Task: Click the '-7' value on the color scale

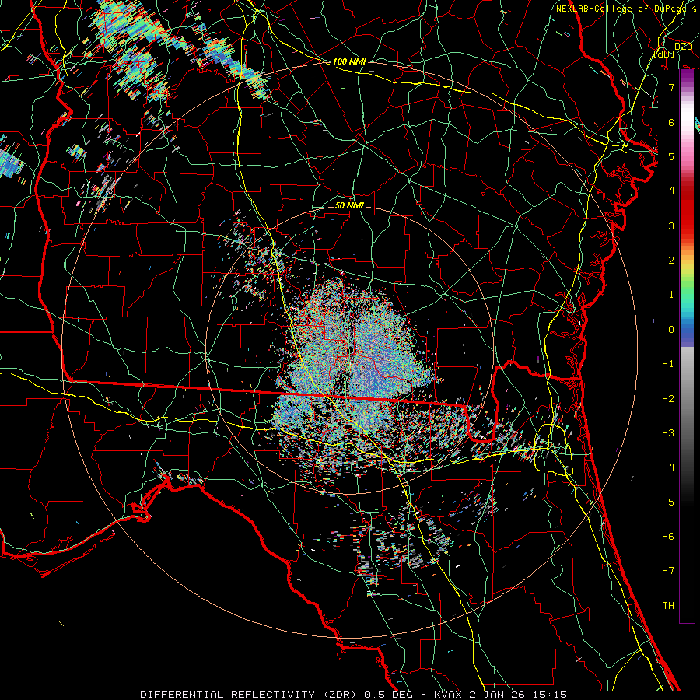Action: click(668, 571)
